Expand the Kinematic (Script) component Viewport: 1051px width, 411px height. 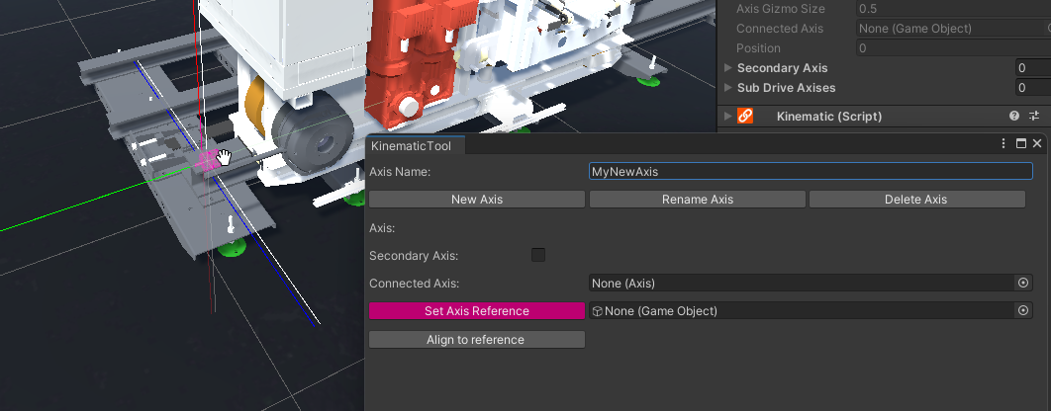pyautogui.click(x=729, y=117)
